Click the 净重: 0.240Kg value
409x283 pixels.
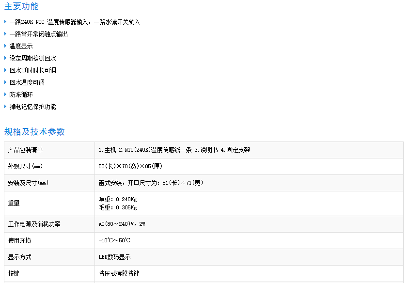point(118,199)
